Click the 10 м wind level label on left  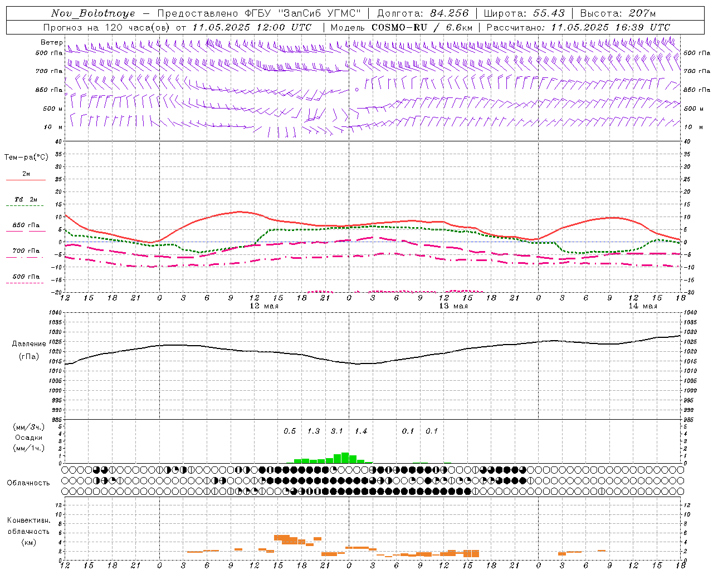point(53,127)
